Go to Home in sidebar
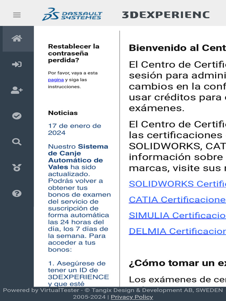This screenshot has width=226, height=301. click(17, 39)
